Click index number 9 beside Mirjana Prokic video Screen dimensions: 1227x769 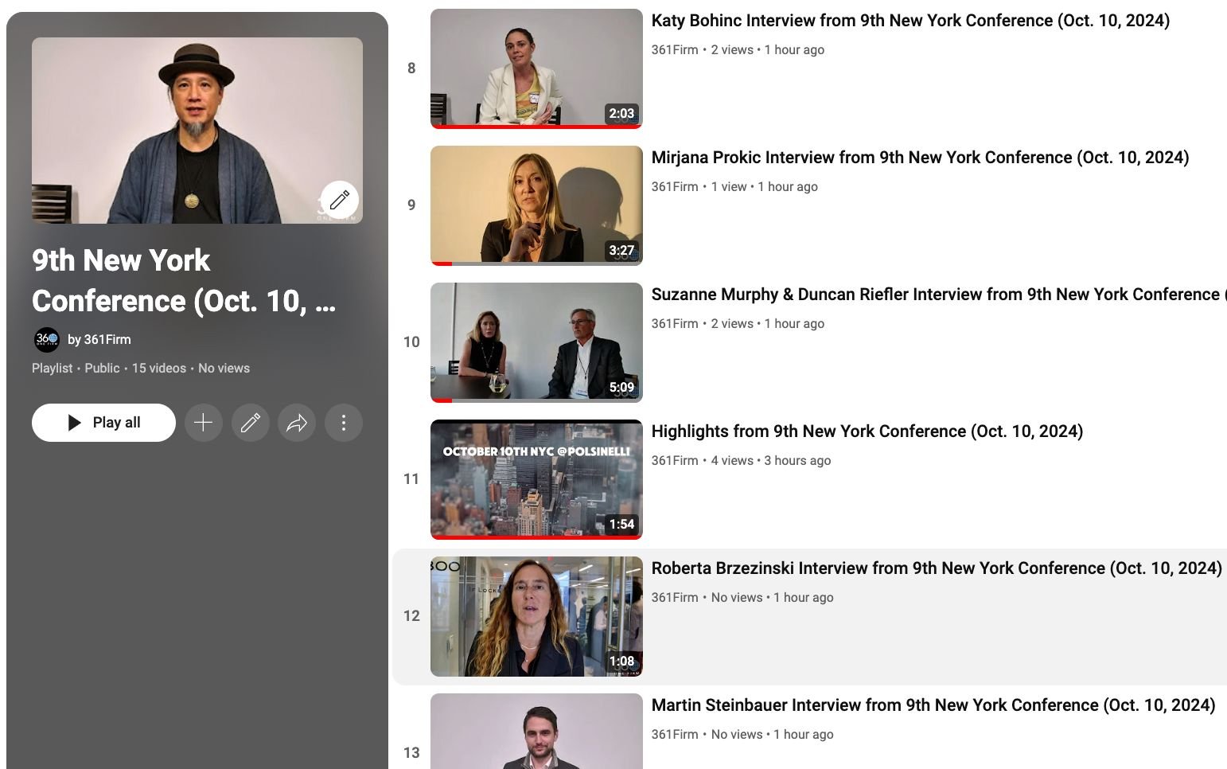coord(411,205)
